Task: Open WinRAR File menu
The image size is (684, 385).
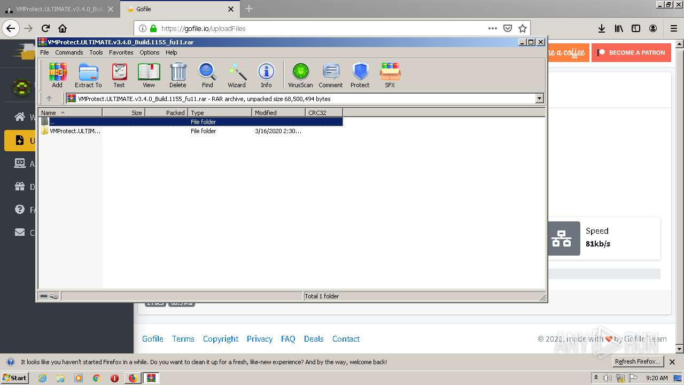Action: 44,52
